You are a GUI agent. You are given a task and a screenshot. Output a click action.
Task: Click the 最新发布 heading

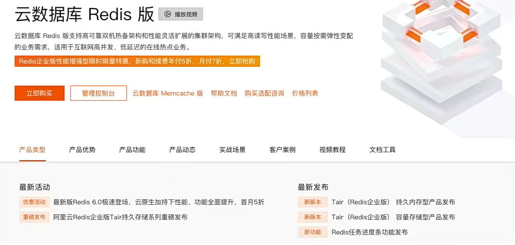(x=313, y=187)
